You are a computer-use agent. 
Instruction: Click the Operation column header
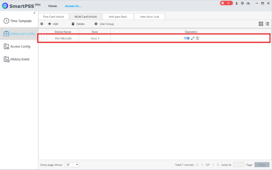[x=191, y=32]
